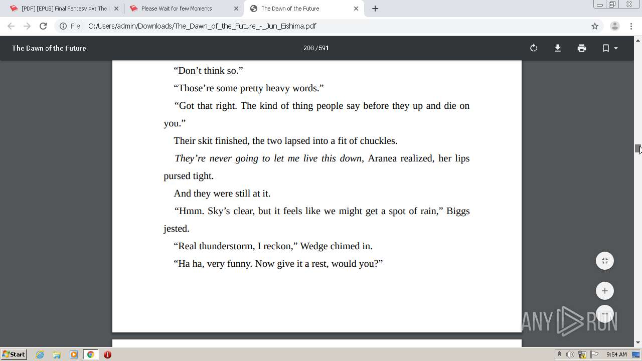
Task: Click the show desktop tray button
Action: [636, 354]
